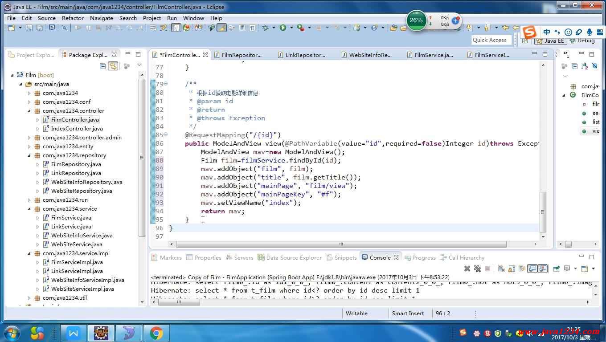The image size is (606, 342).
Task: Collapse the Javadoc comment at line 79
Action: click(x=166, y=84)
